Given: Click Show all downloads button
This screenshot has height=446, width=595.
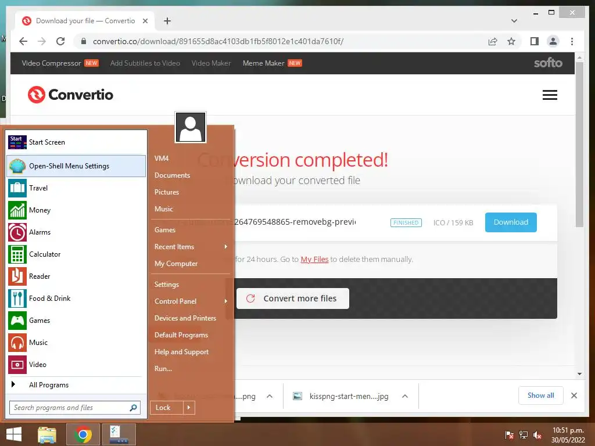Looking at the screenshot, I should coord(541,395).
